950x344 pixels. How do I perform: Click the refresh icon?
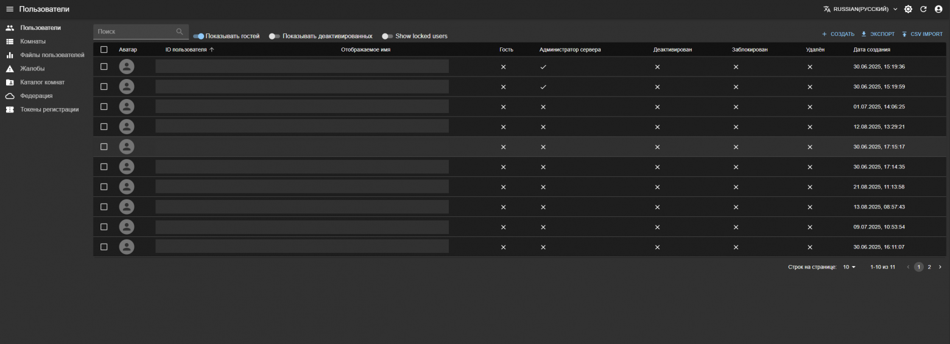click(x=923, y=9)
